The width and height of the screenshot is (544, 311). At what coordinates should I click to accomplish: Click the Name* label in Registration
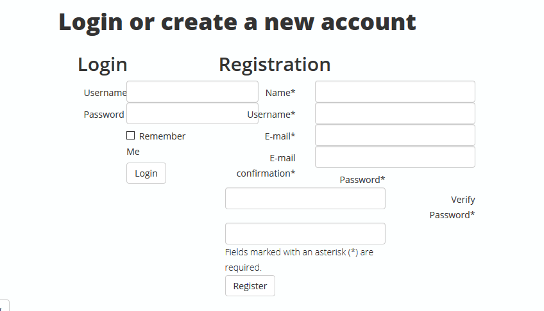pos(280,93)
